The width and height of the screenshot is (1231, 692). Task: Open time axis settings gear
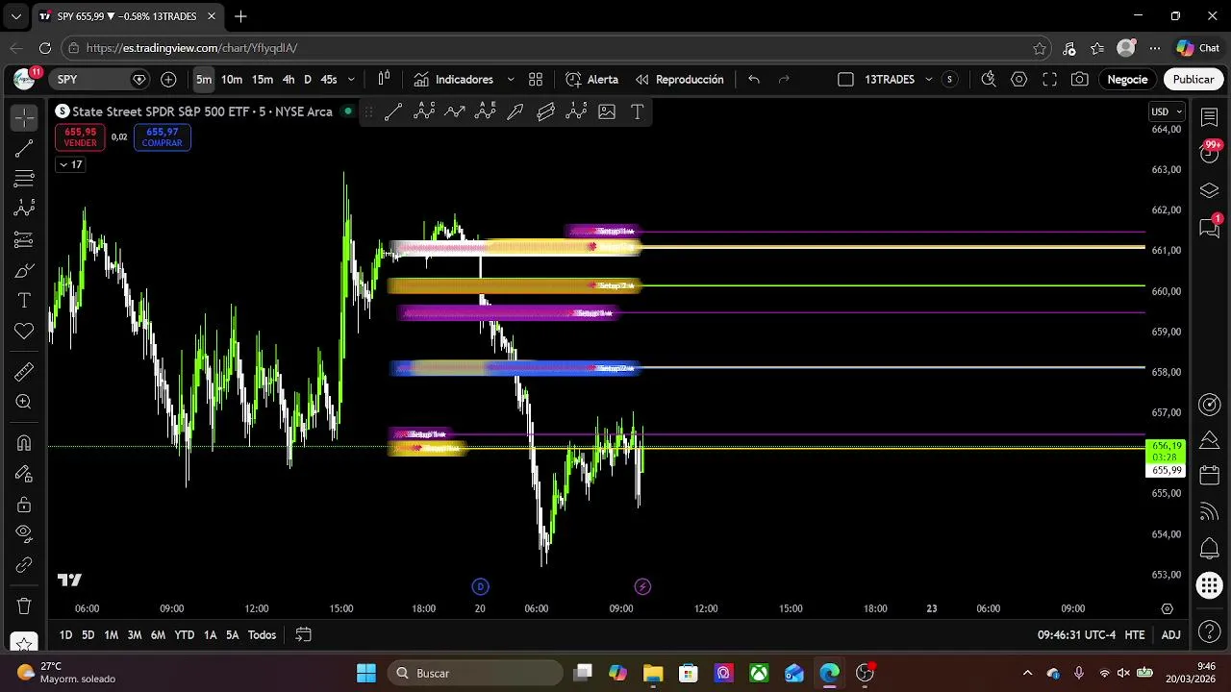(x=1167, y=608)
